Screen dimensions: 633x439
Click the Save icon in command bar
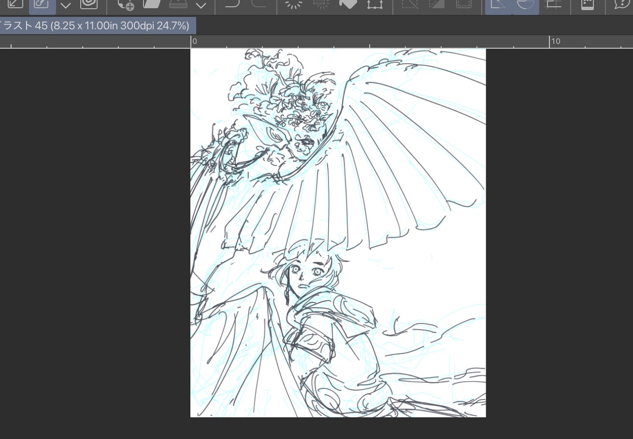[178, 4]
